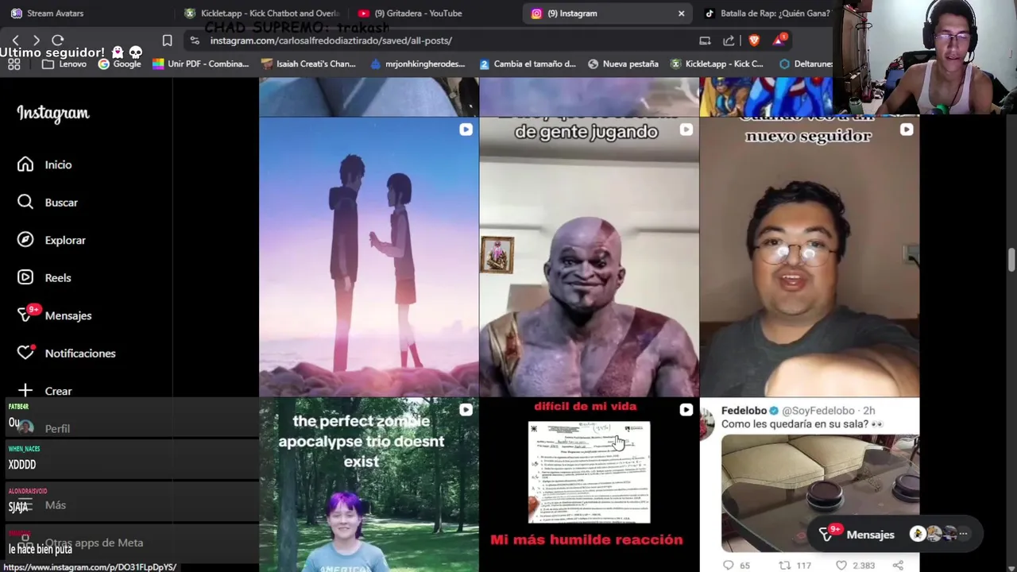Open perfect zombie apocalypse trio reel
The image size is (1017, 572).
tap(369, 485)
